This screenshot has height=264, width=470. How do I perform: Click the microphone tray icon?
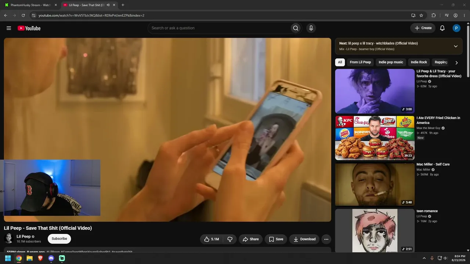point(432,258)
